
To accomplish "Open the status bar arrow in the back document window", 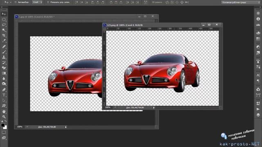I will [65, 127].
